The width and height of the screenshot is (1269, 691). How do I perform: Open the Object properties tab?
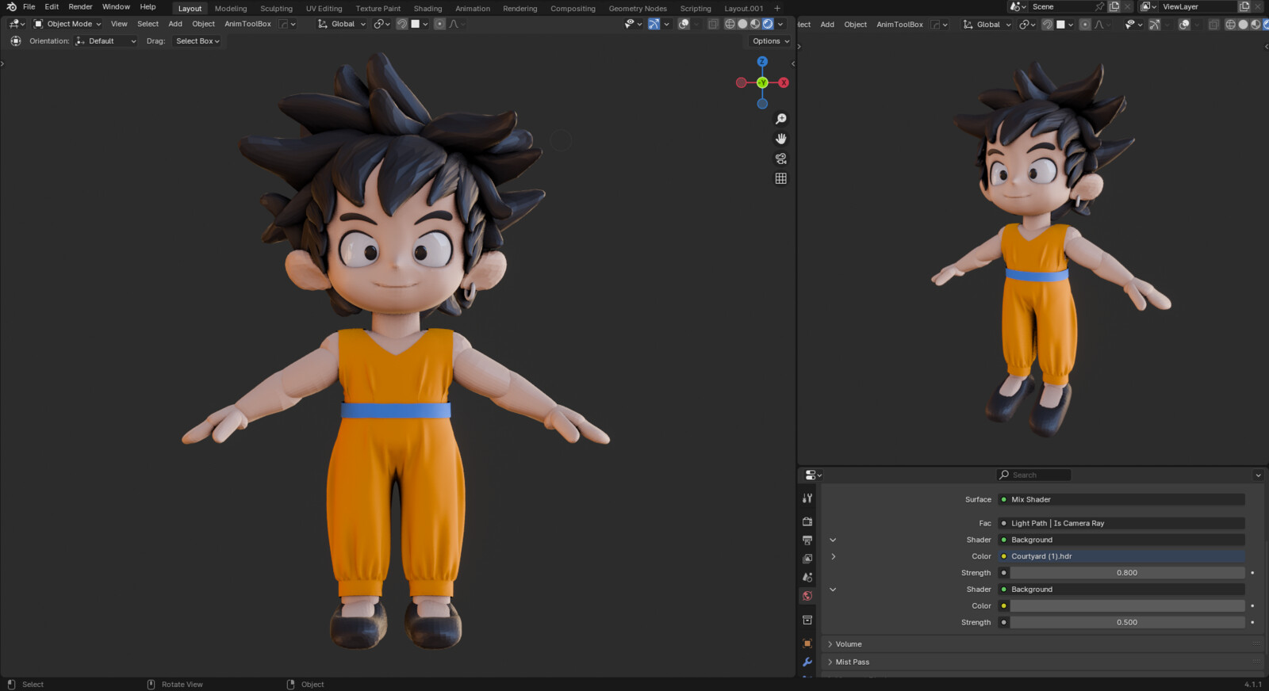(807, 643)
